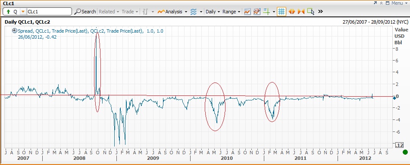The width and height of the screenshot is (410, 165).
Task: Click the orange compress horizontally arrows icon
Action: coord(301,12)
